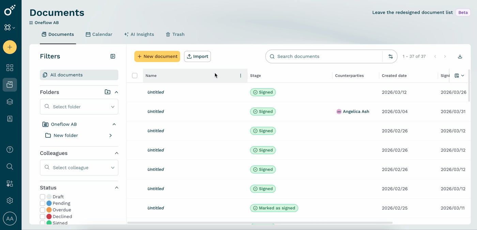This screenshot has width=477, height=230.
Task: Open the settings gear icon in sidebar
Action: (x=10, y=201)
